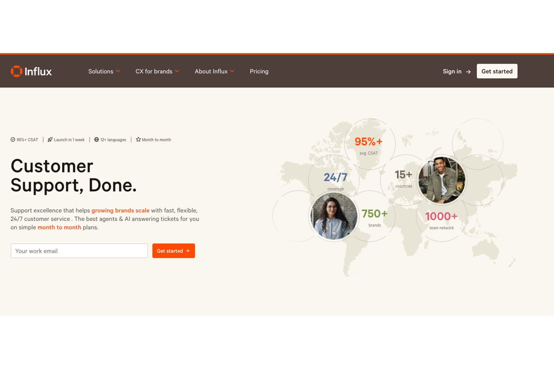The height and width of the screenshot is (369, 554).
Task: Click the orange Get started button
Action: pyautogui.click(x=173, y=251)
